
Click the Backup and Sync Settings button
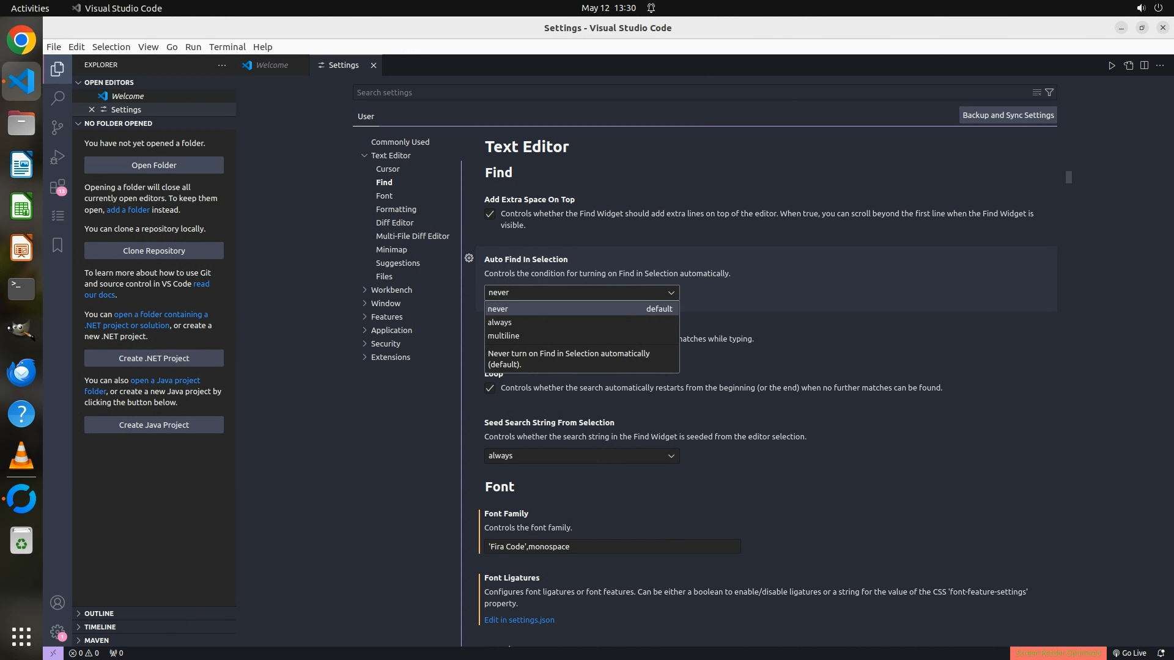point(1008,115)
